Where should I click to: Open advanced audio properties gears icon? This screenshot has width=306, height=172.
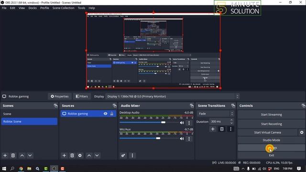point(123,155)
